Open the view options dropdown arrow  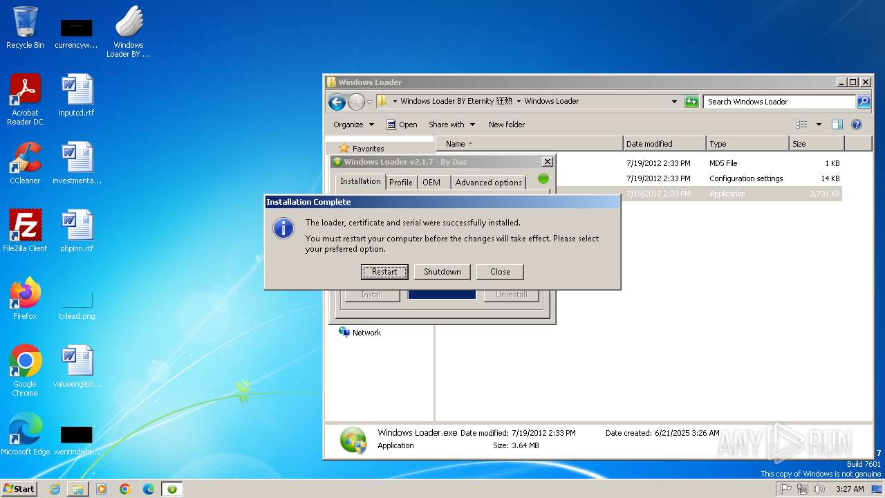click(819, 124)
